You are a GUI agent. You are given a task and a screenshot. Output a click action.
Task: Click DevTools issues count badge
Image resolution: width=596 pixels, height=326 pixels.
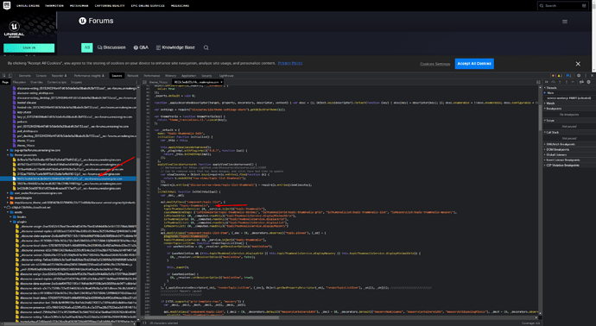[568, 76]
